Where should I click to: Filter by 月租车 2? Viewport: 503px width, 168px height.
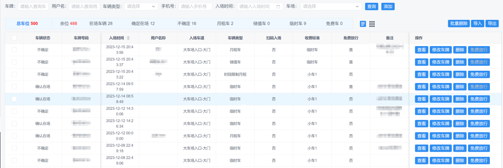[x=225, y=24]
